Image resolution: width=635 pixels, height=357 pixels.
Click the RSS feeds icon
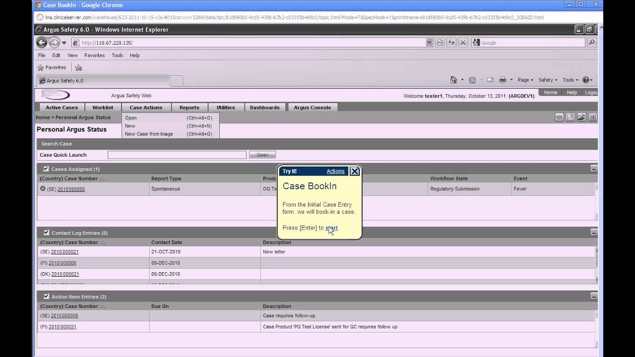pyautogui.click(x=472, y=80)
